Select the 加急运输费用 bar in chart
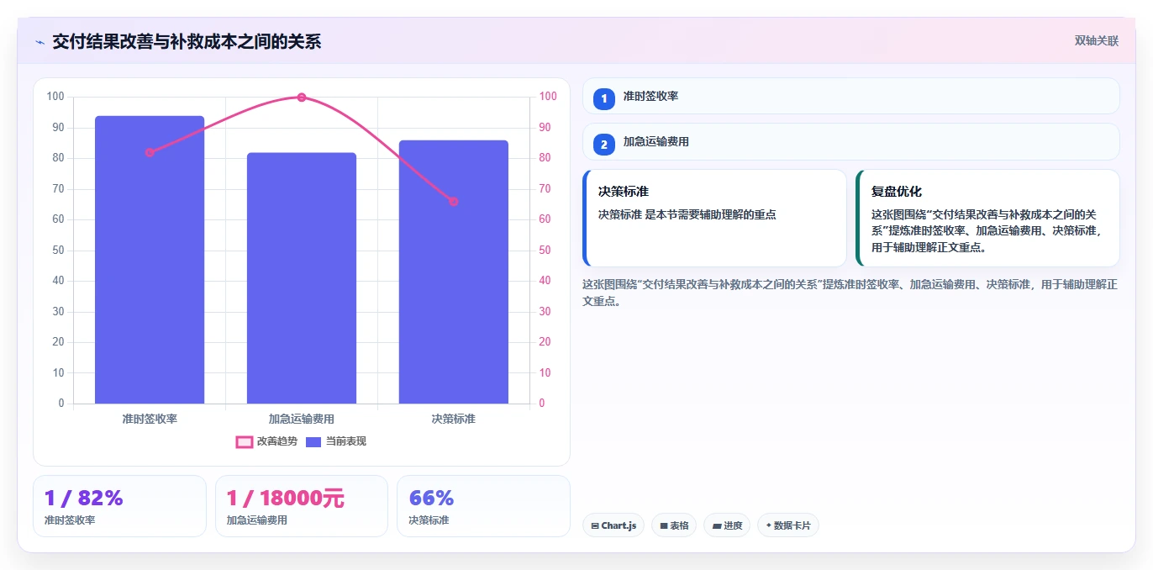This screenshot has width=1153, height=570. click(302, 278)
